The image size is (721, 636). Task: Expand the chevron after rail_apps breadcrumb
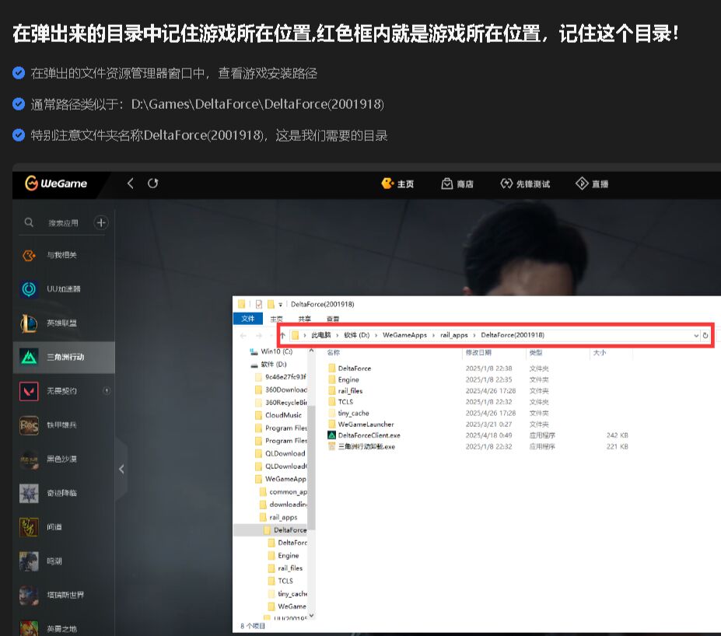click(x=474, y=335)
